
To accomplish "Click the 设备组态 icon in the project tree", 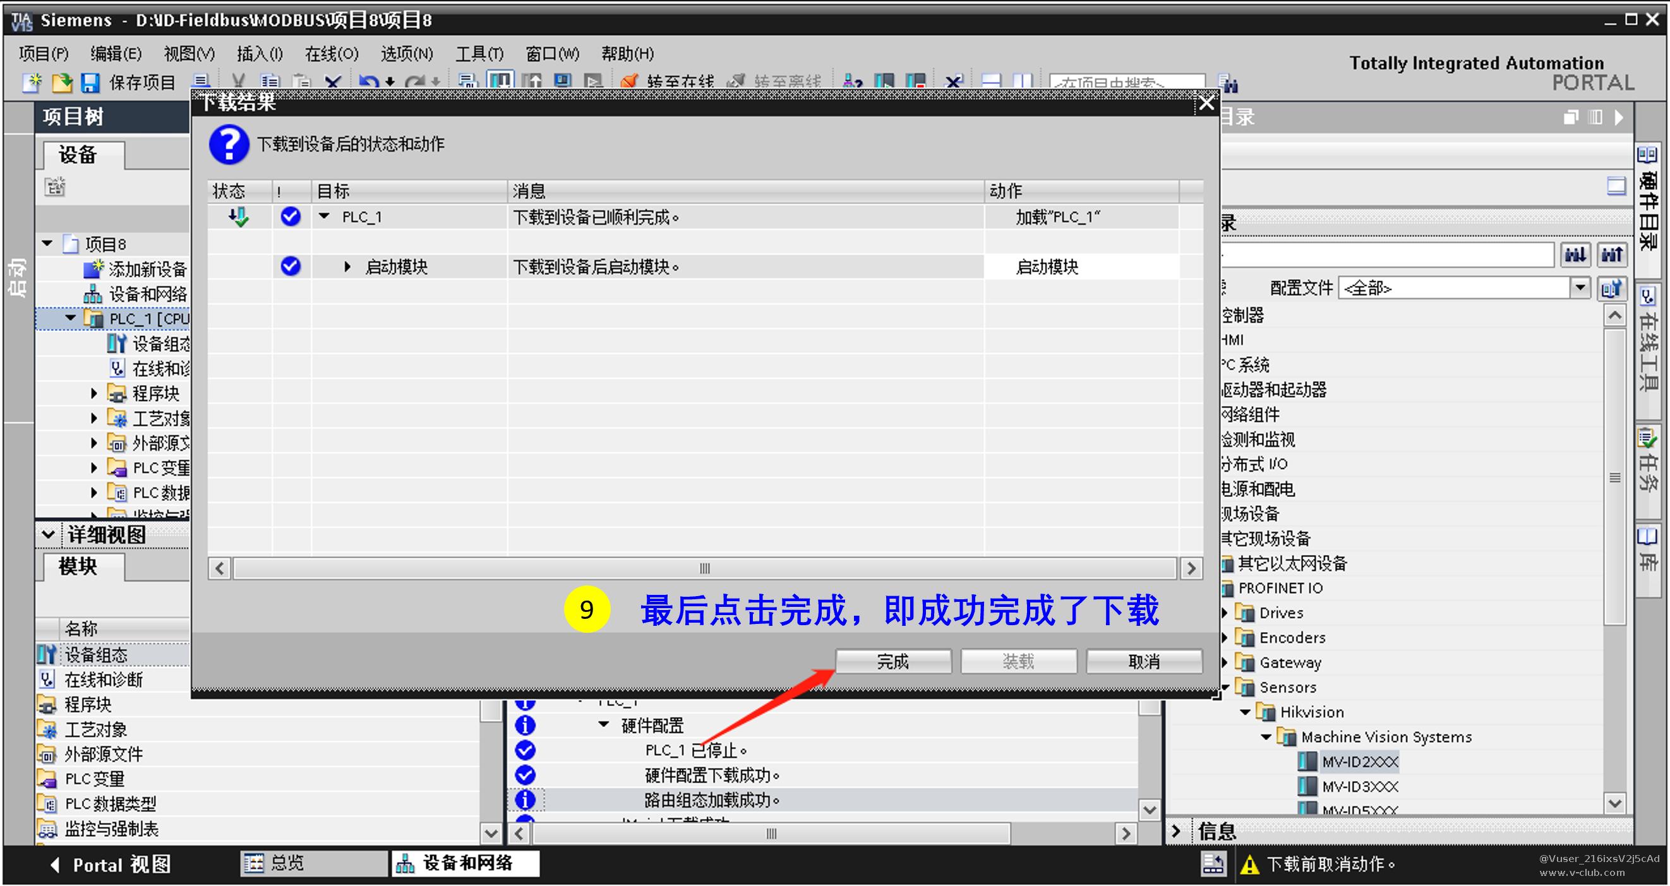I will 116,344.
